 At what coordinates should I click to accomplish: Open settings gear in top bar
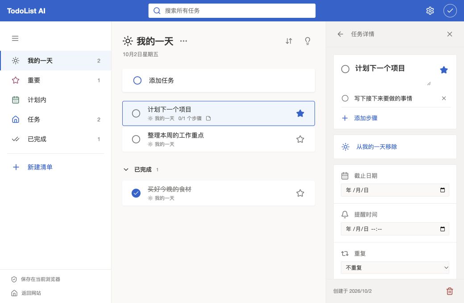pyautogui.click(x=430, y=11)
